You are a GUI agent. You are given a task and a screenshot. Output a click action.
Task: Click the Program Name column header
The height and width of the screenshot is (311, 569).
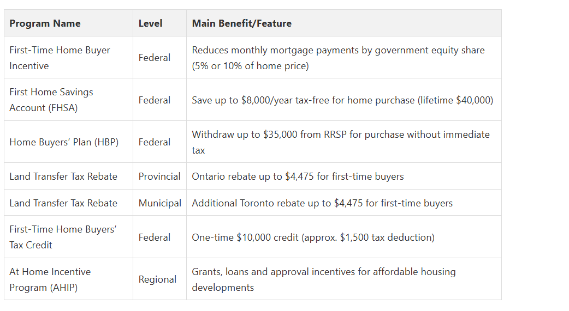(x=45, y=23)
